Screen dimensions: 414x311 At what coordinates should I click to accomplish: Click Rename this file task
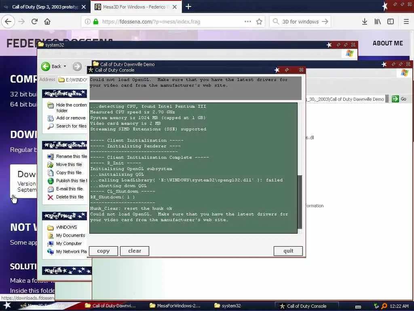tap(67, 156)
